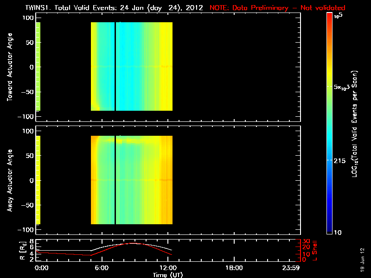The image size is (371, 278).
Task: Select the 'LOG10(Total Valid Events per Scan)' label
Action: pyautogui.click(x=355, y=124)
